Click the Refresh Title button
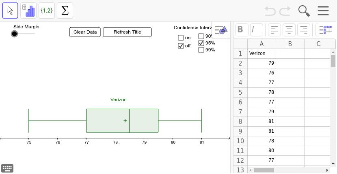This screenshot has height=174, width=337. click(127, 32)
